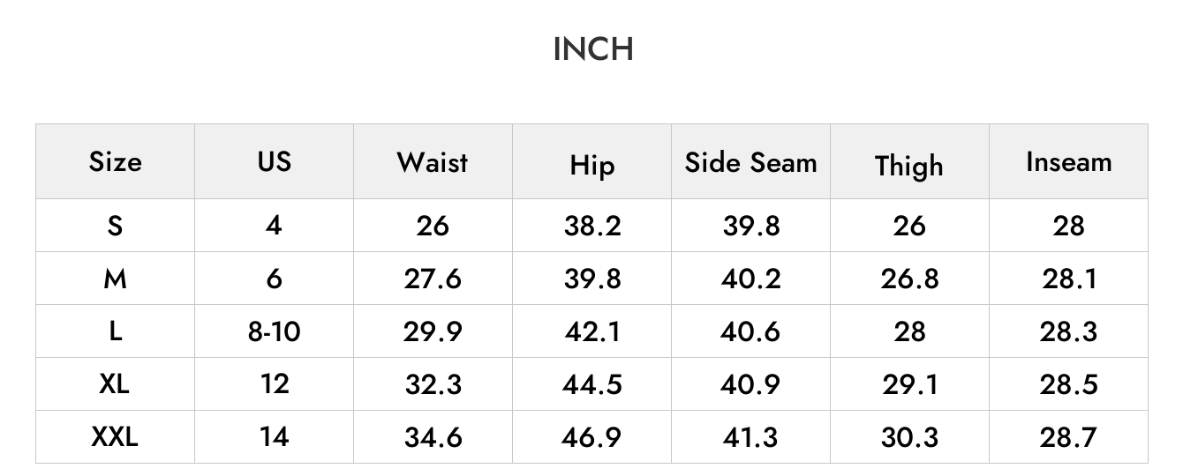Select the Size column header
This screenshot has height=476, width=1183.
(x=115, y=161)
